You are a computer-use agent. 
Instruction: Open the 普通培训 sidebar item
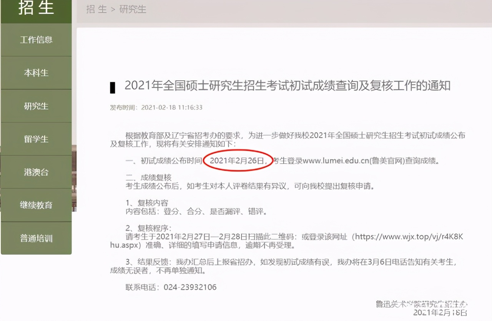37,238
